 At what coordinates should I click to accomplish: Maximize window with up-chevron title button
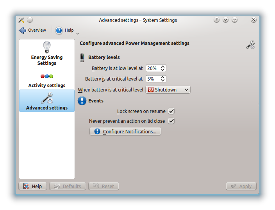[x=234, y=20]
